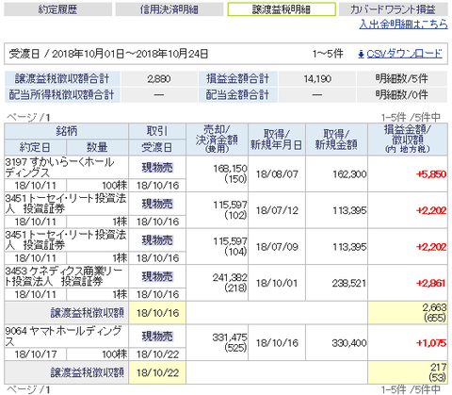The height and width of the screenshot is (395, 452).
Task: Open the 約定履歴 tab
Action: [57, 9]
